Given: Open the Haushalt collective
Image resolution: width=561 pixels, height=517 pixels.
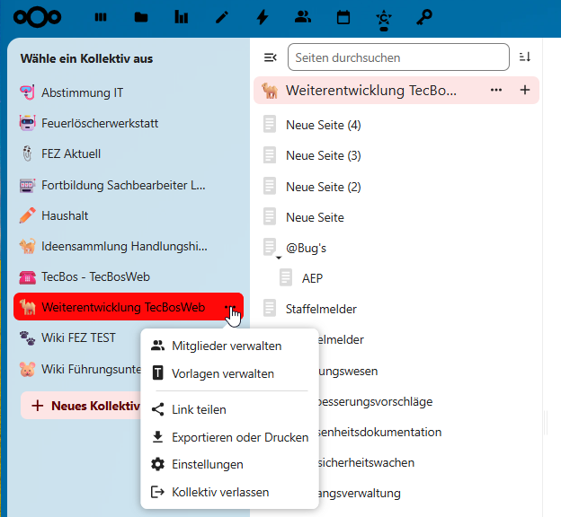Looking at the screenshot, I should pos(129,215).
